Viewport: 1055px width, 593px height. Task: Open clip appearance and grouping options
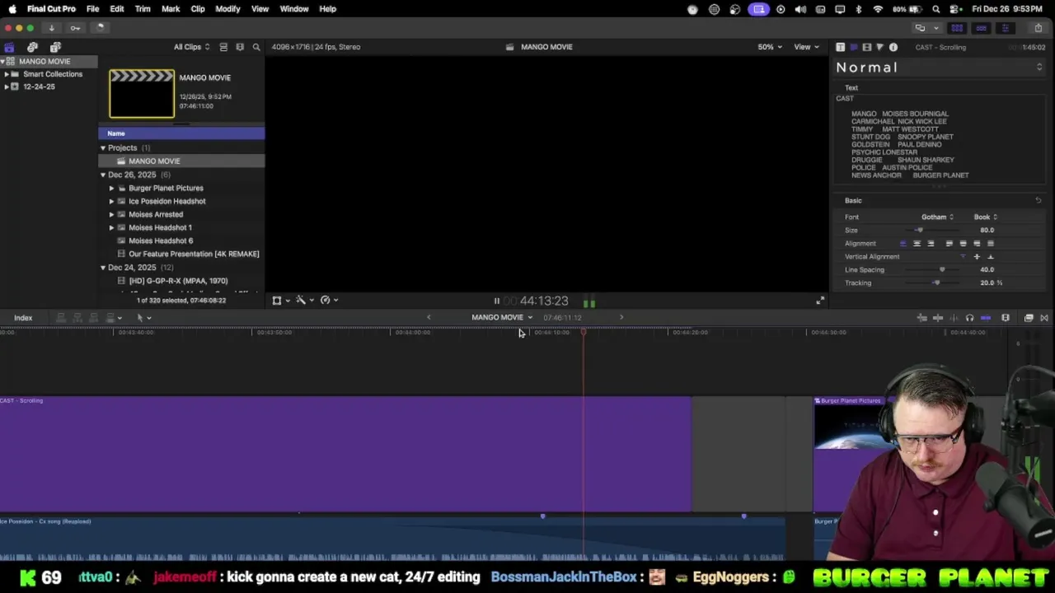click(x=240, y=47)
